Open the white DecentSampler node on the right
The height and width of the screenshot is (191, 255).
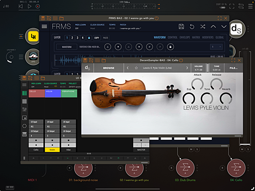point(236,29)
